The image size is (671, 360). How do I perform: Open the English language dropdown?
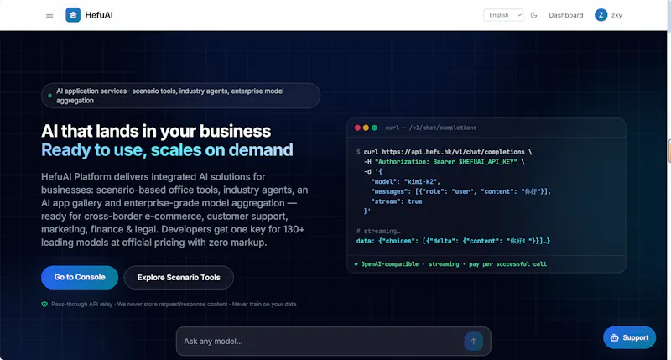[503, 15]
